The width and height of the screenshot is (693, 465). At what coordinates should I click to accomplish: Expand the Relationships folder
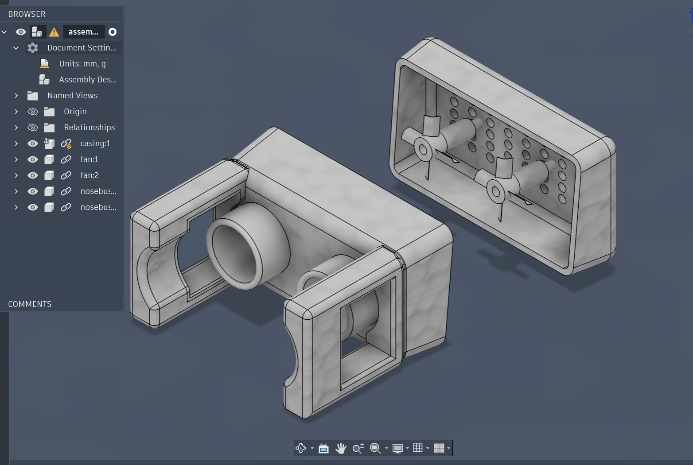[16, 128]
